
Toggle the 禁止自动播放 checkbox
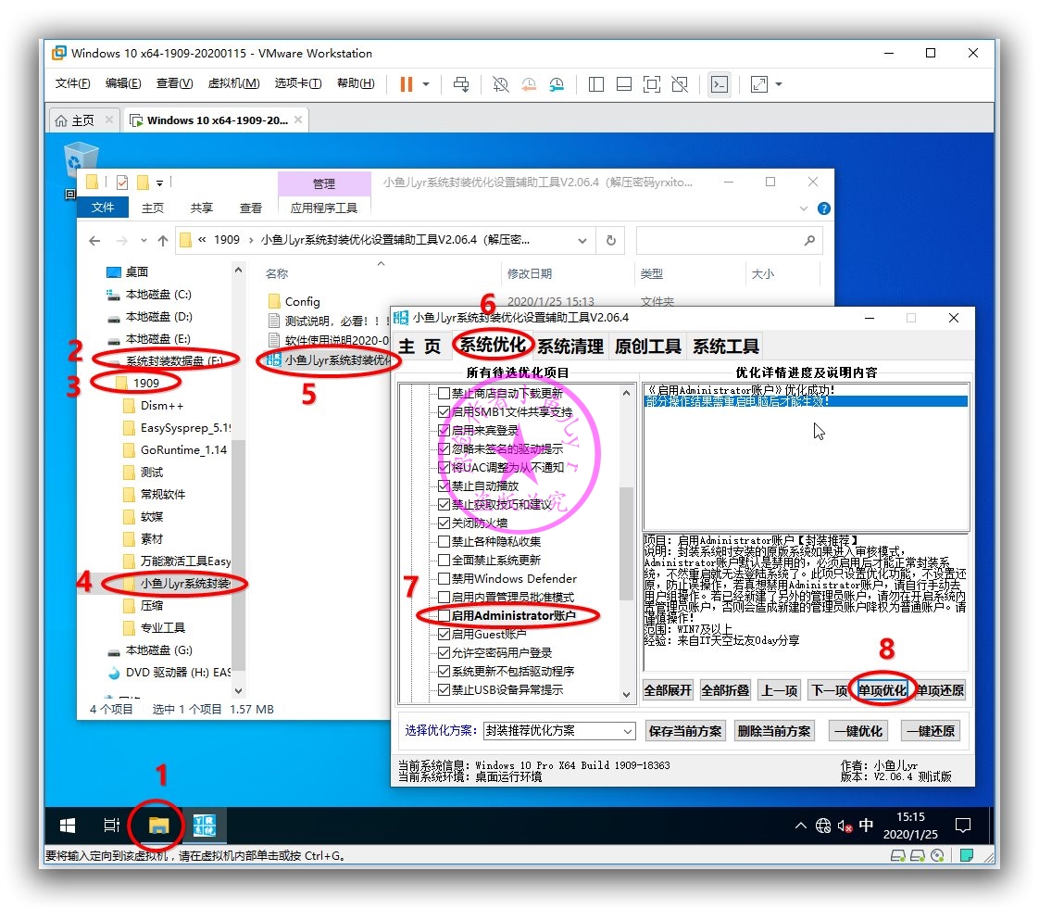(444, 486)
